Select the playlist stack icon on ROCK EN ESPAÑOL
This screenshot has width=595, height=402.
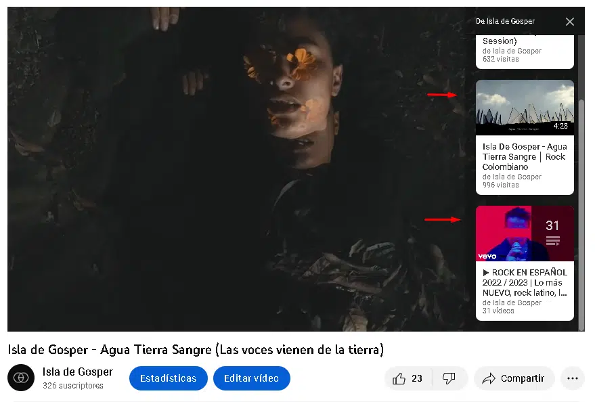[553, 239]
